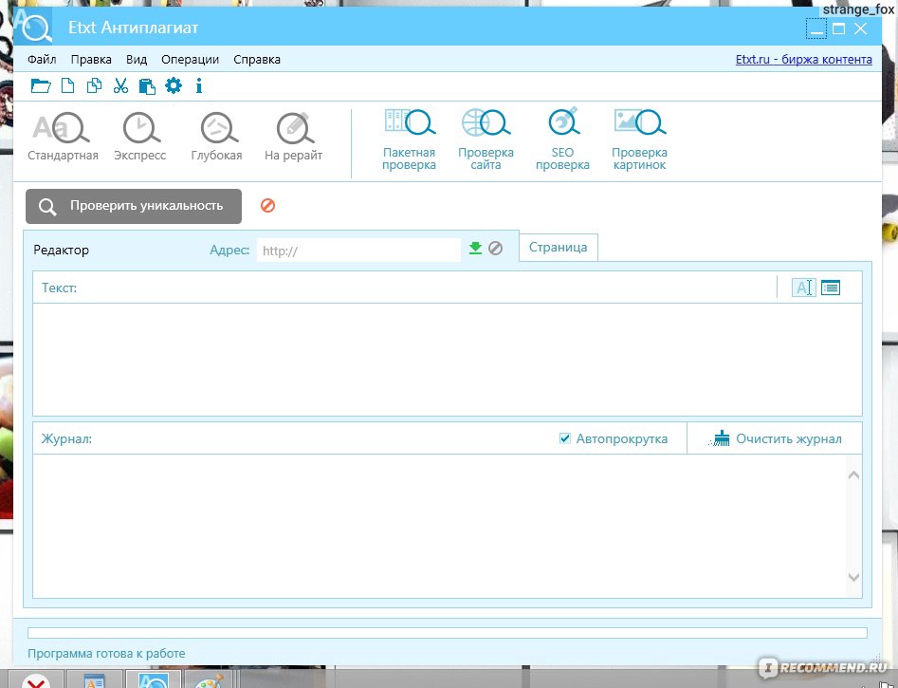Select the Глубокая check mode
This screenshot has width=898, height=688.
click(216, 137)
